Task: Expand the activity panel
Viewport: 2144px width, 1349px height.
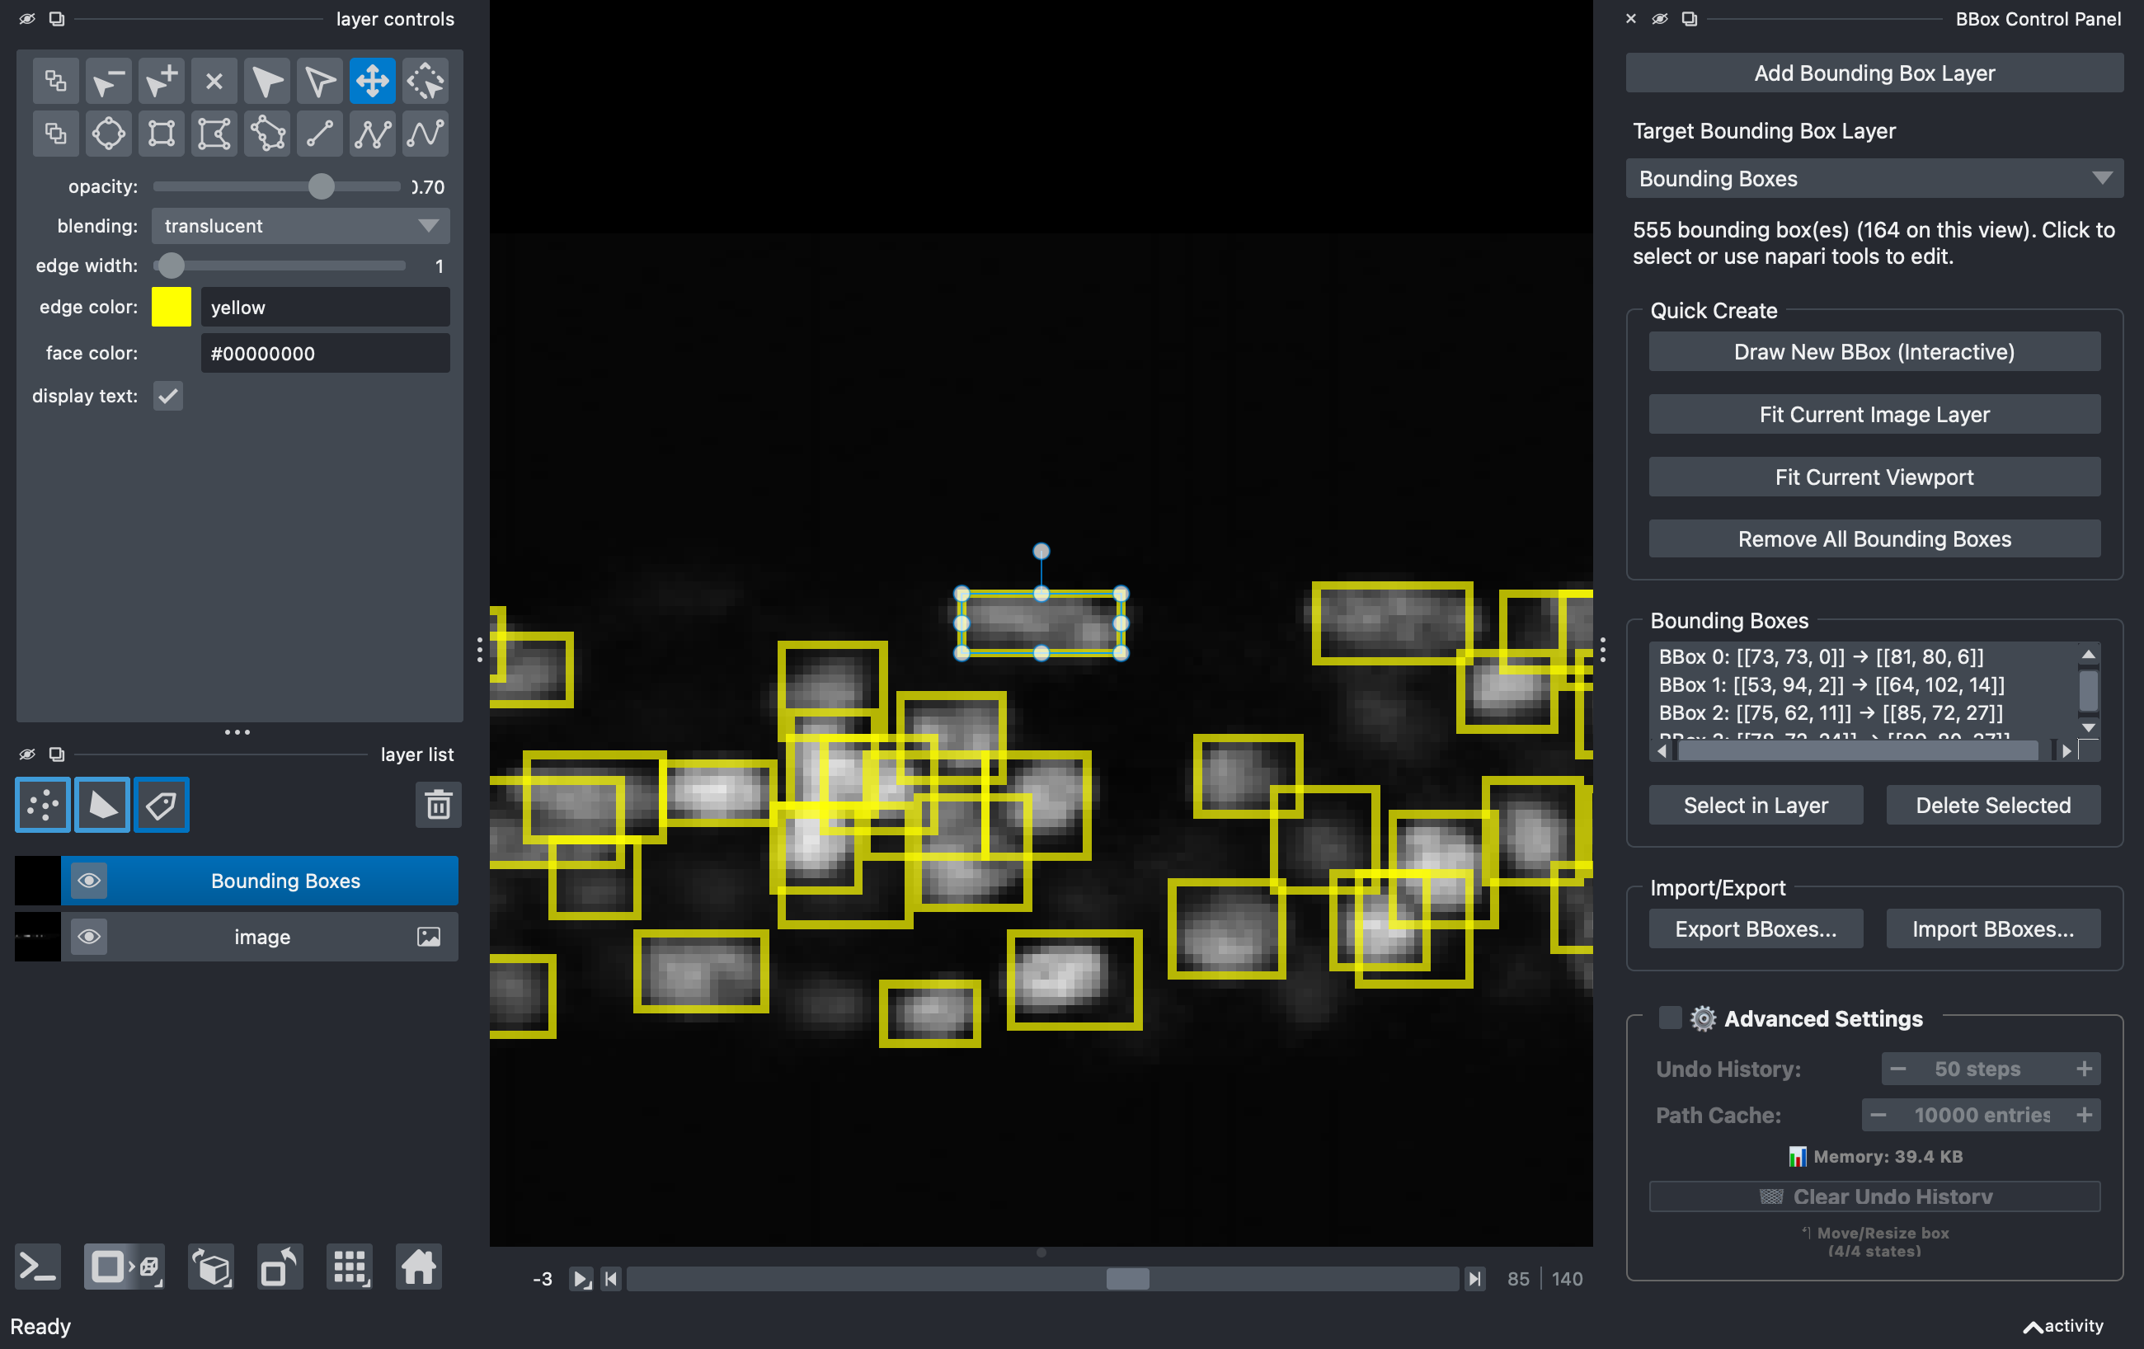Action: pyautogui.click(x=2063, y=1326)
